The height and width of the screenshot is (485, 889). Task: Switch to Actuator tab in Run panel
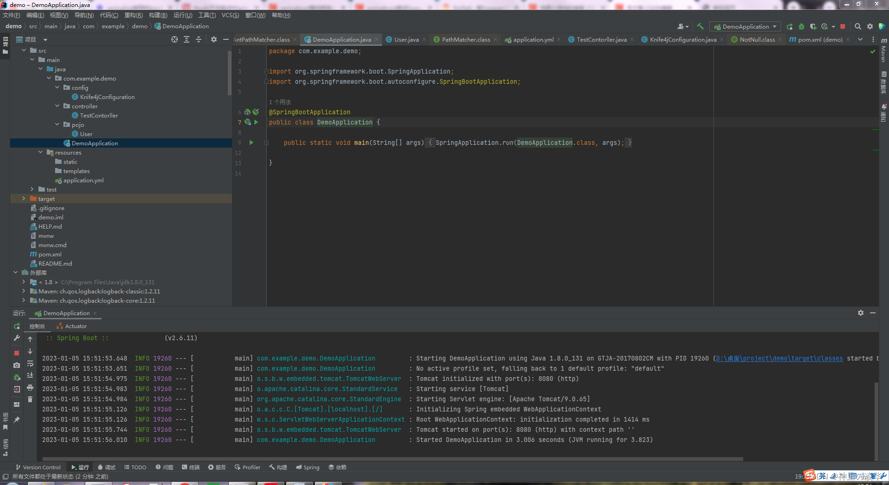click(x=72, y=326)
